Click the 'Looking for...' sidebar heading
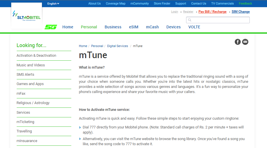This screenshot has height=148, width=267. pyautogui.click(x=31, y=45)
